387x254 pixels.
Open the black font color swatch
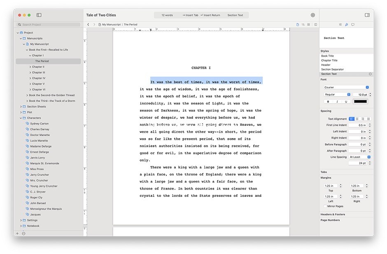360,102
